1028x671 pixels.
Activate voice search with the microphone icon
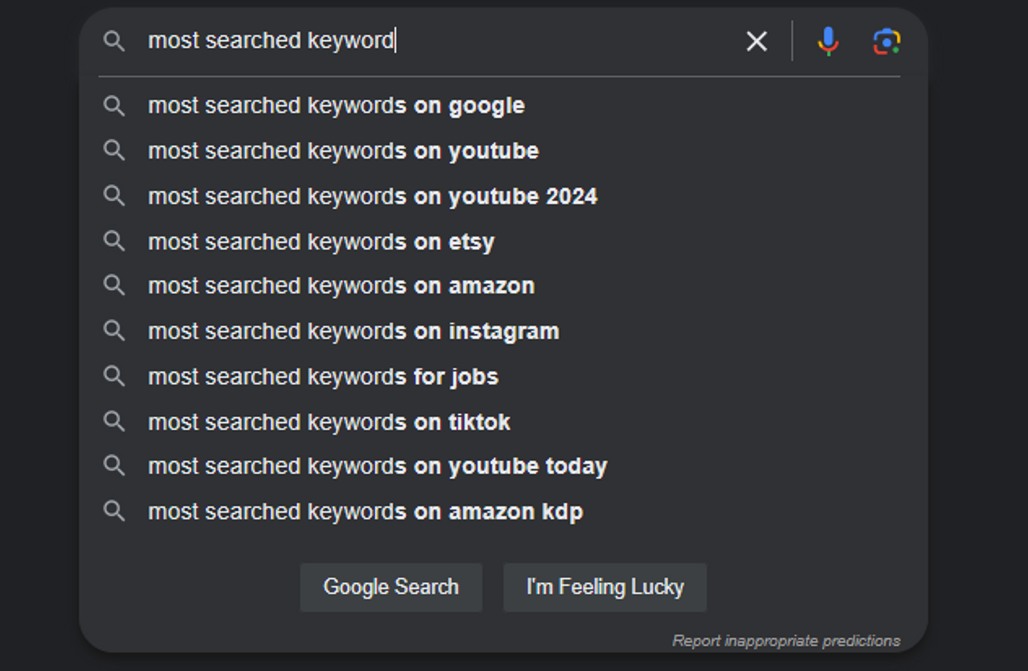click(828, 41)
